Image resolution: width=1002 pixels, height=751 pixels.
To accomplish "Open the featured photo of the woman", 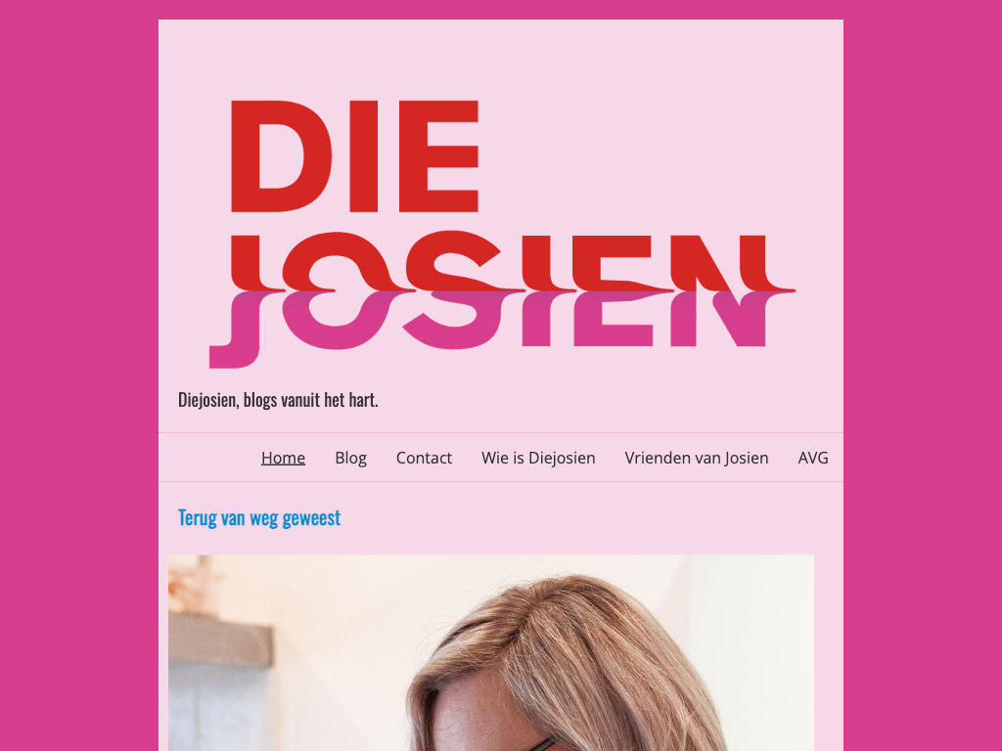I will (x=491, y=652).
